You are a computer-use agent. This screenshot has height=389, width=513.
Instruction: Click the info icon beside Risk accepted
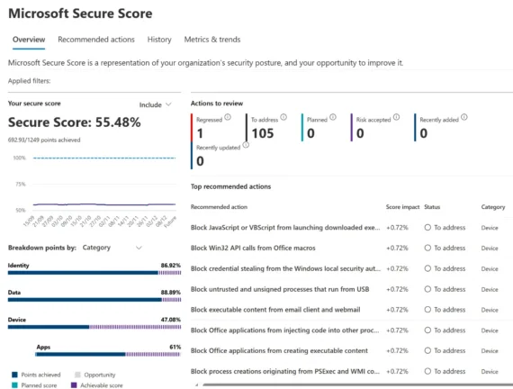(396, 117)
